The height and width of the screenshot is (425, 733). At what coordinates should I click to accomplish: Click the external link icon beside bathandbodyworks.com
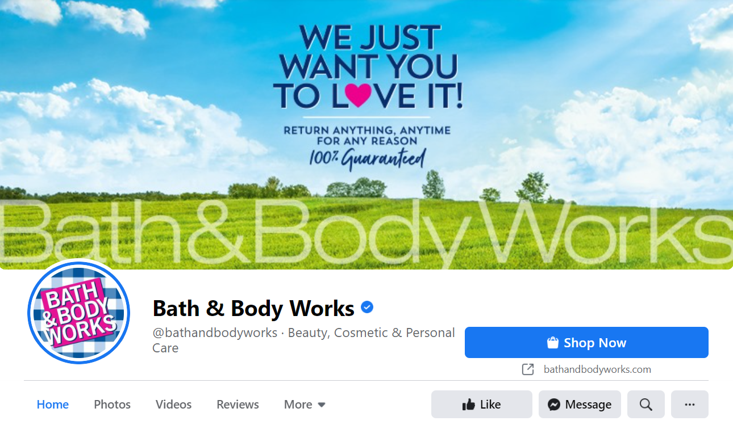528,369
